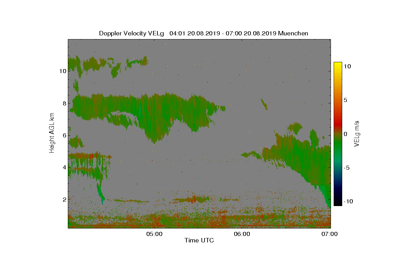Click the '6' height axis label

coord(64,135)
